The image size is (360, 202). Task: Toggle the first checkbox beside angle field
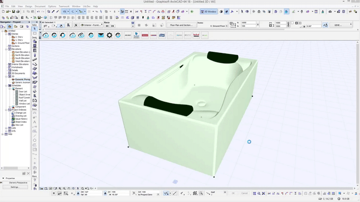tap(292, 23)
